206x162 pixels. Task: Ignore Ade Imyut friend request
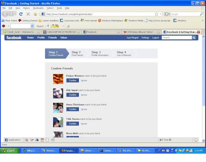pyautogui.click(x=84, y=95)
